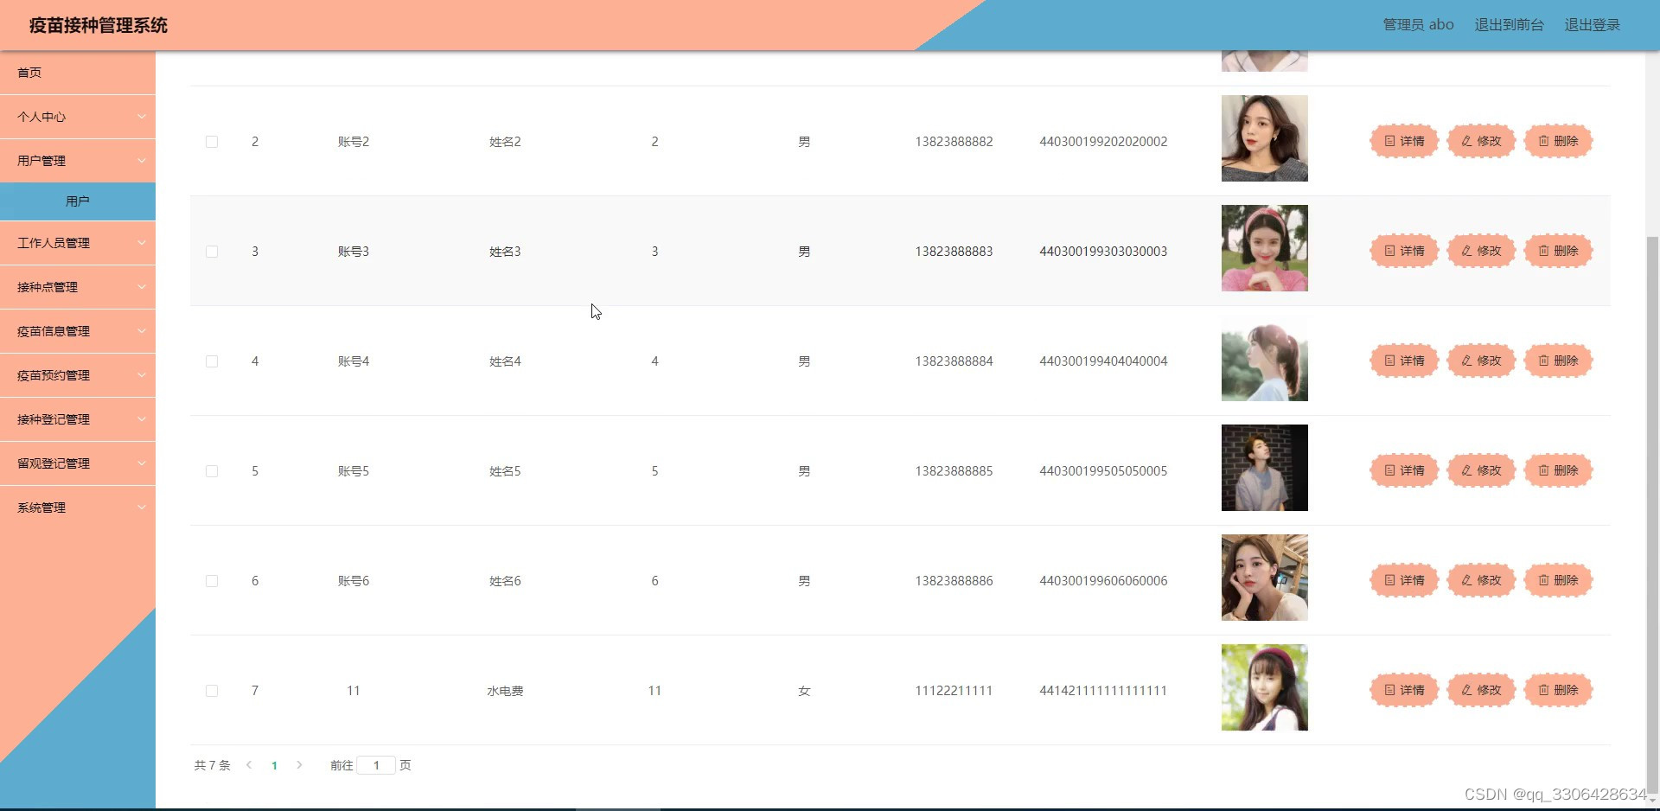1660x811 pixels.
Task: Tick the checkbox for 账号2 row
Action: click(212, 142)
